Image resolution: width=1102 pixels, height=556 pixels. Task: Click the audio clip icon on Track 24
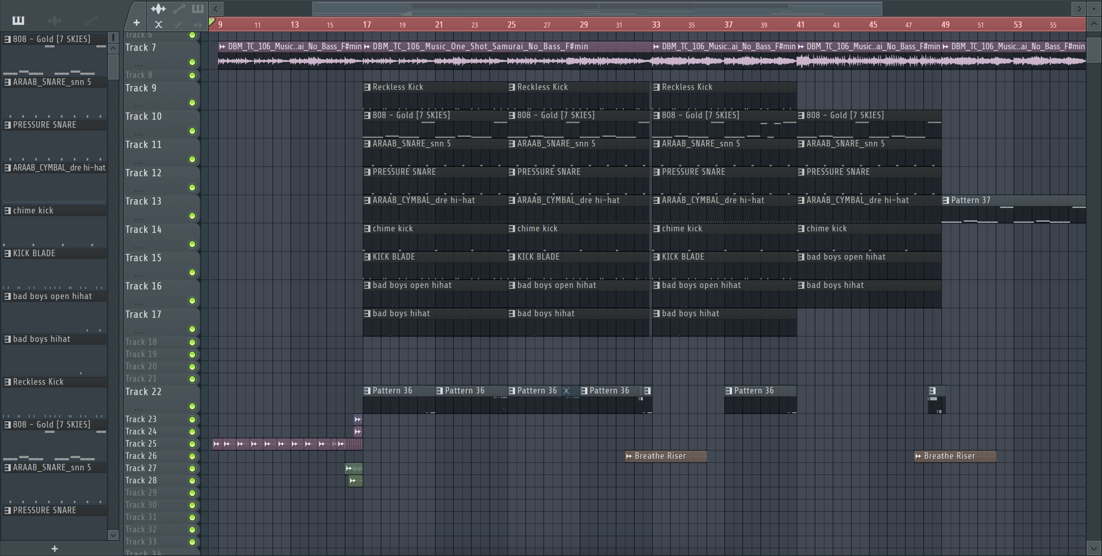(358, 432)
